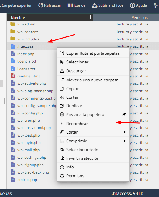Click the readme.html file icon
This screenshot has width=159, height=197.
click(13, 76)
